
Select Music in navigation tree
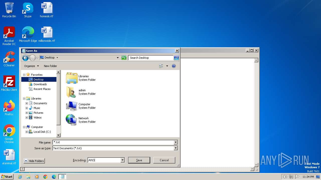pyautogui.click(x=37, y=108)
